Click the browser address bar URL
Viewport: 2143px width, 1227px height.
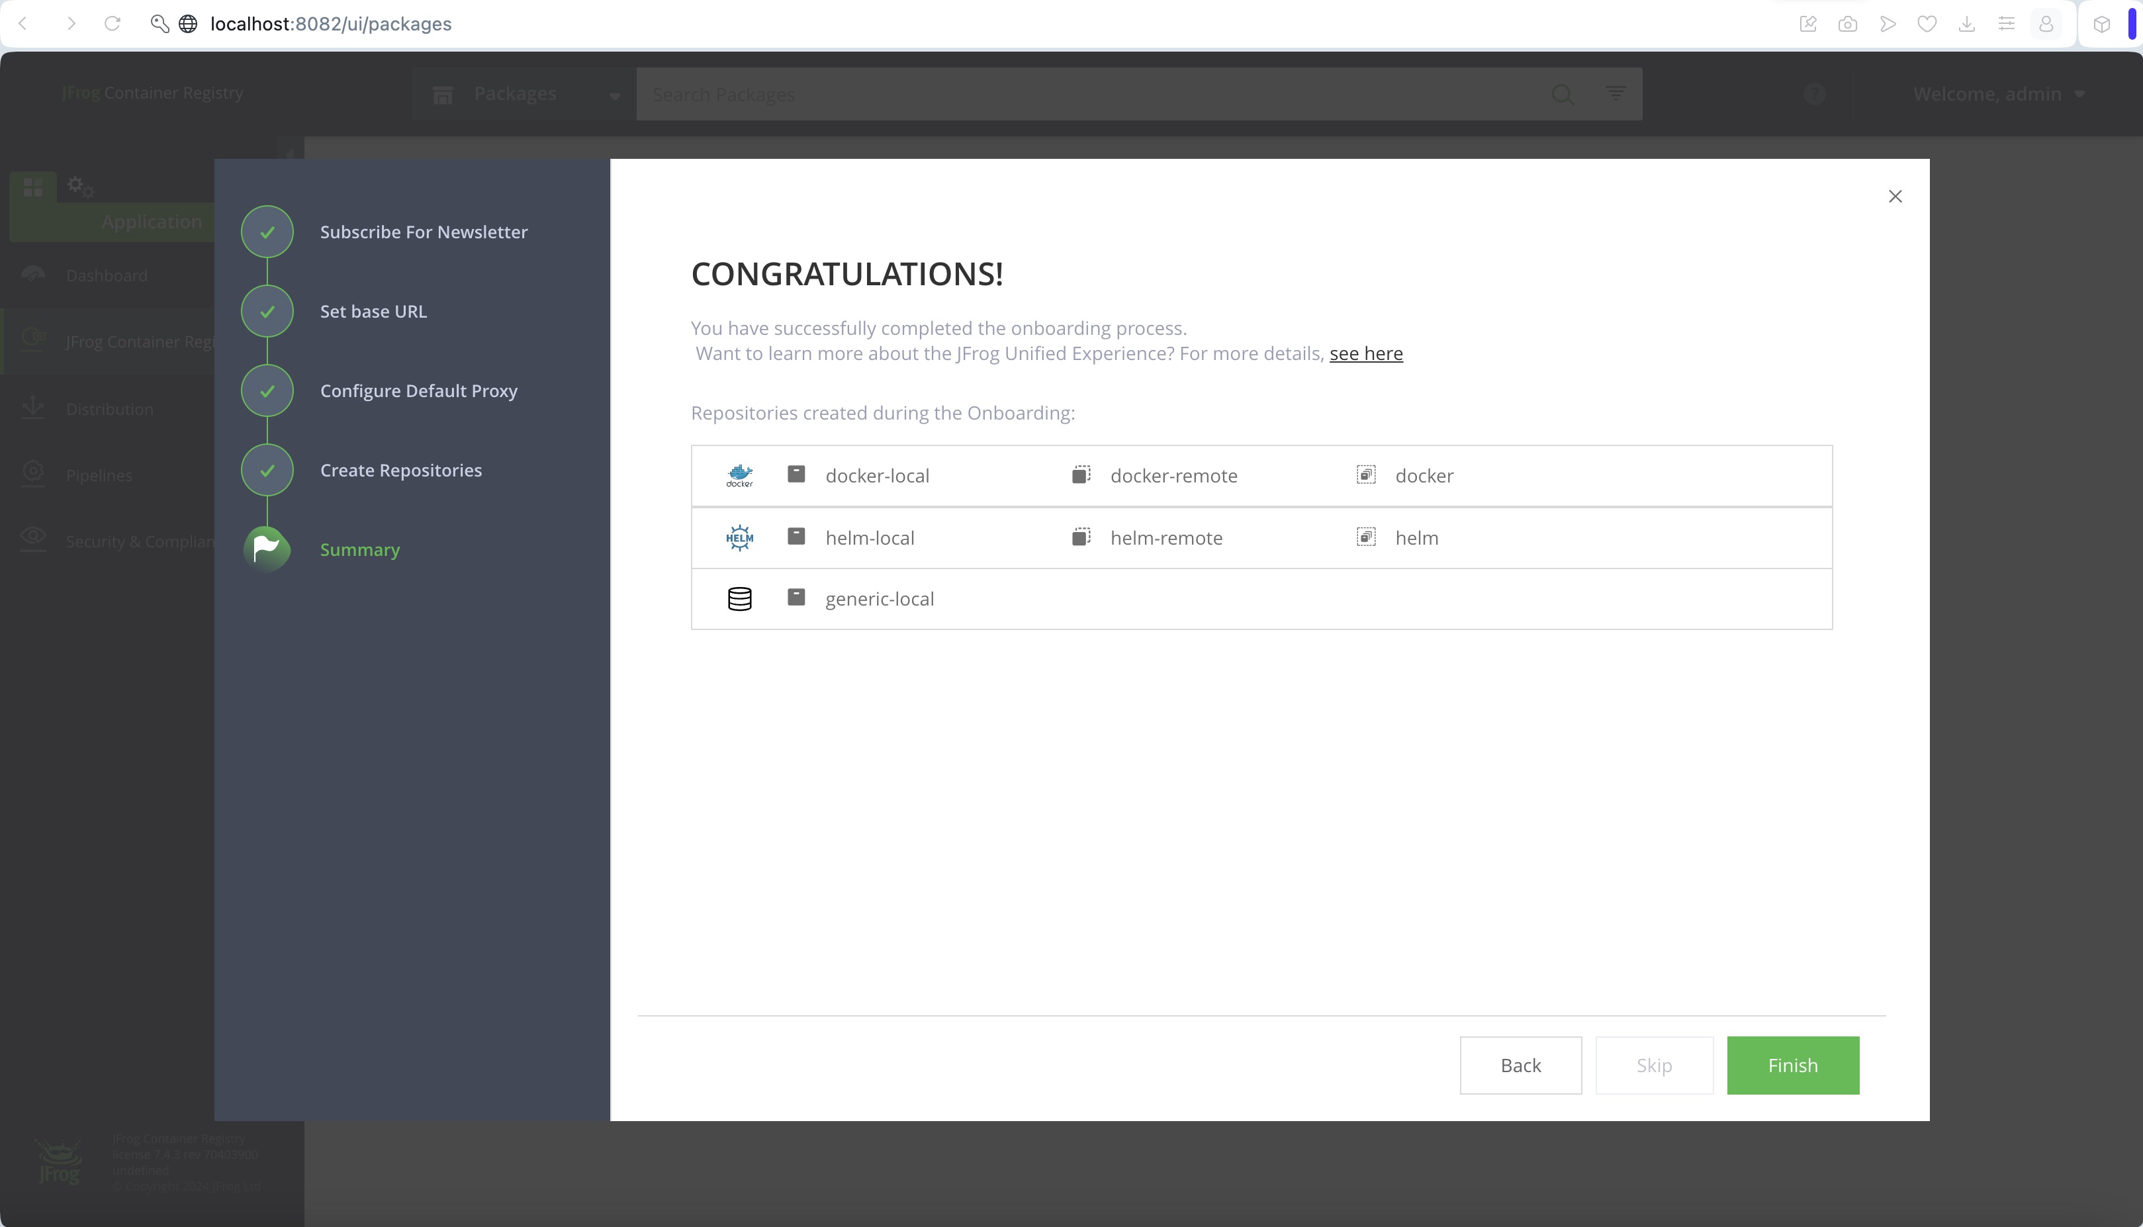[330, 24]
